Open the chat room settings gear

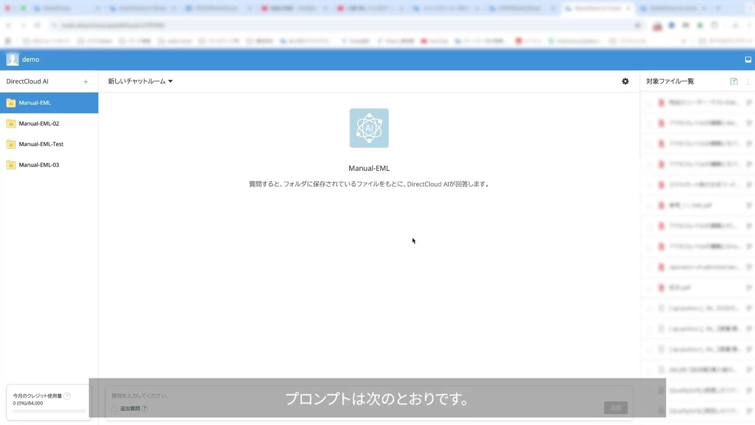625,81
